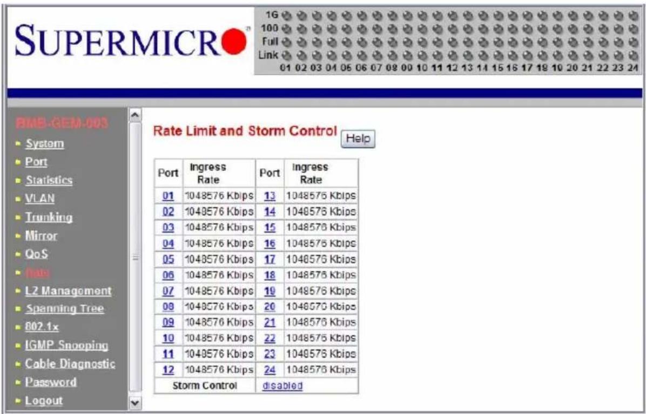
Task: Open the Port settings menu
Action: point(37,162)
